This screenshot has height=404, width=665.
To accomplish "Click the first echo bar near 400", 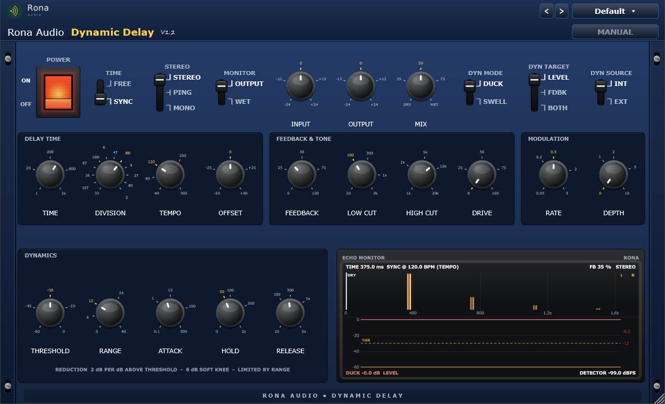I will (x=409, y=292).
